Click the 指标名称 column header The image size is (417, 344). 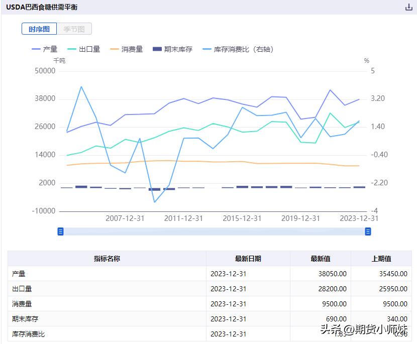click(107, 258)
